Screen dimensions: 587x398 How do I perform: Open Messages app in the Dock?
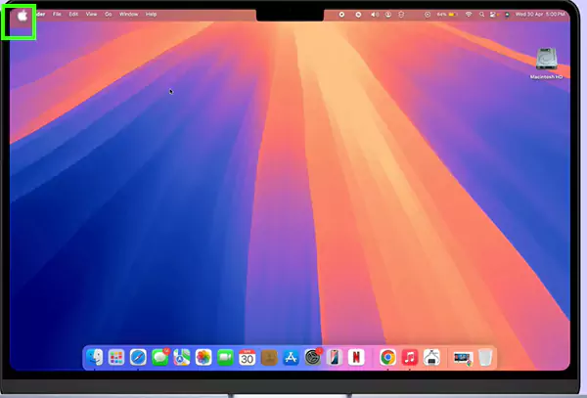[160, 358]
